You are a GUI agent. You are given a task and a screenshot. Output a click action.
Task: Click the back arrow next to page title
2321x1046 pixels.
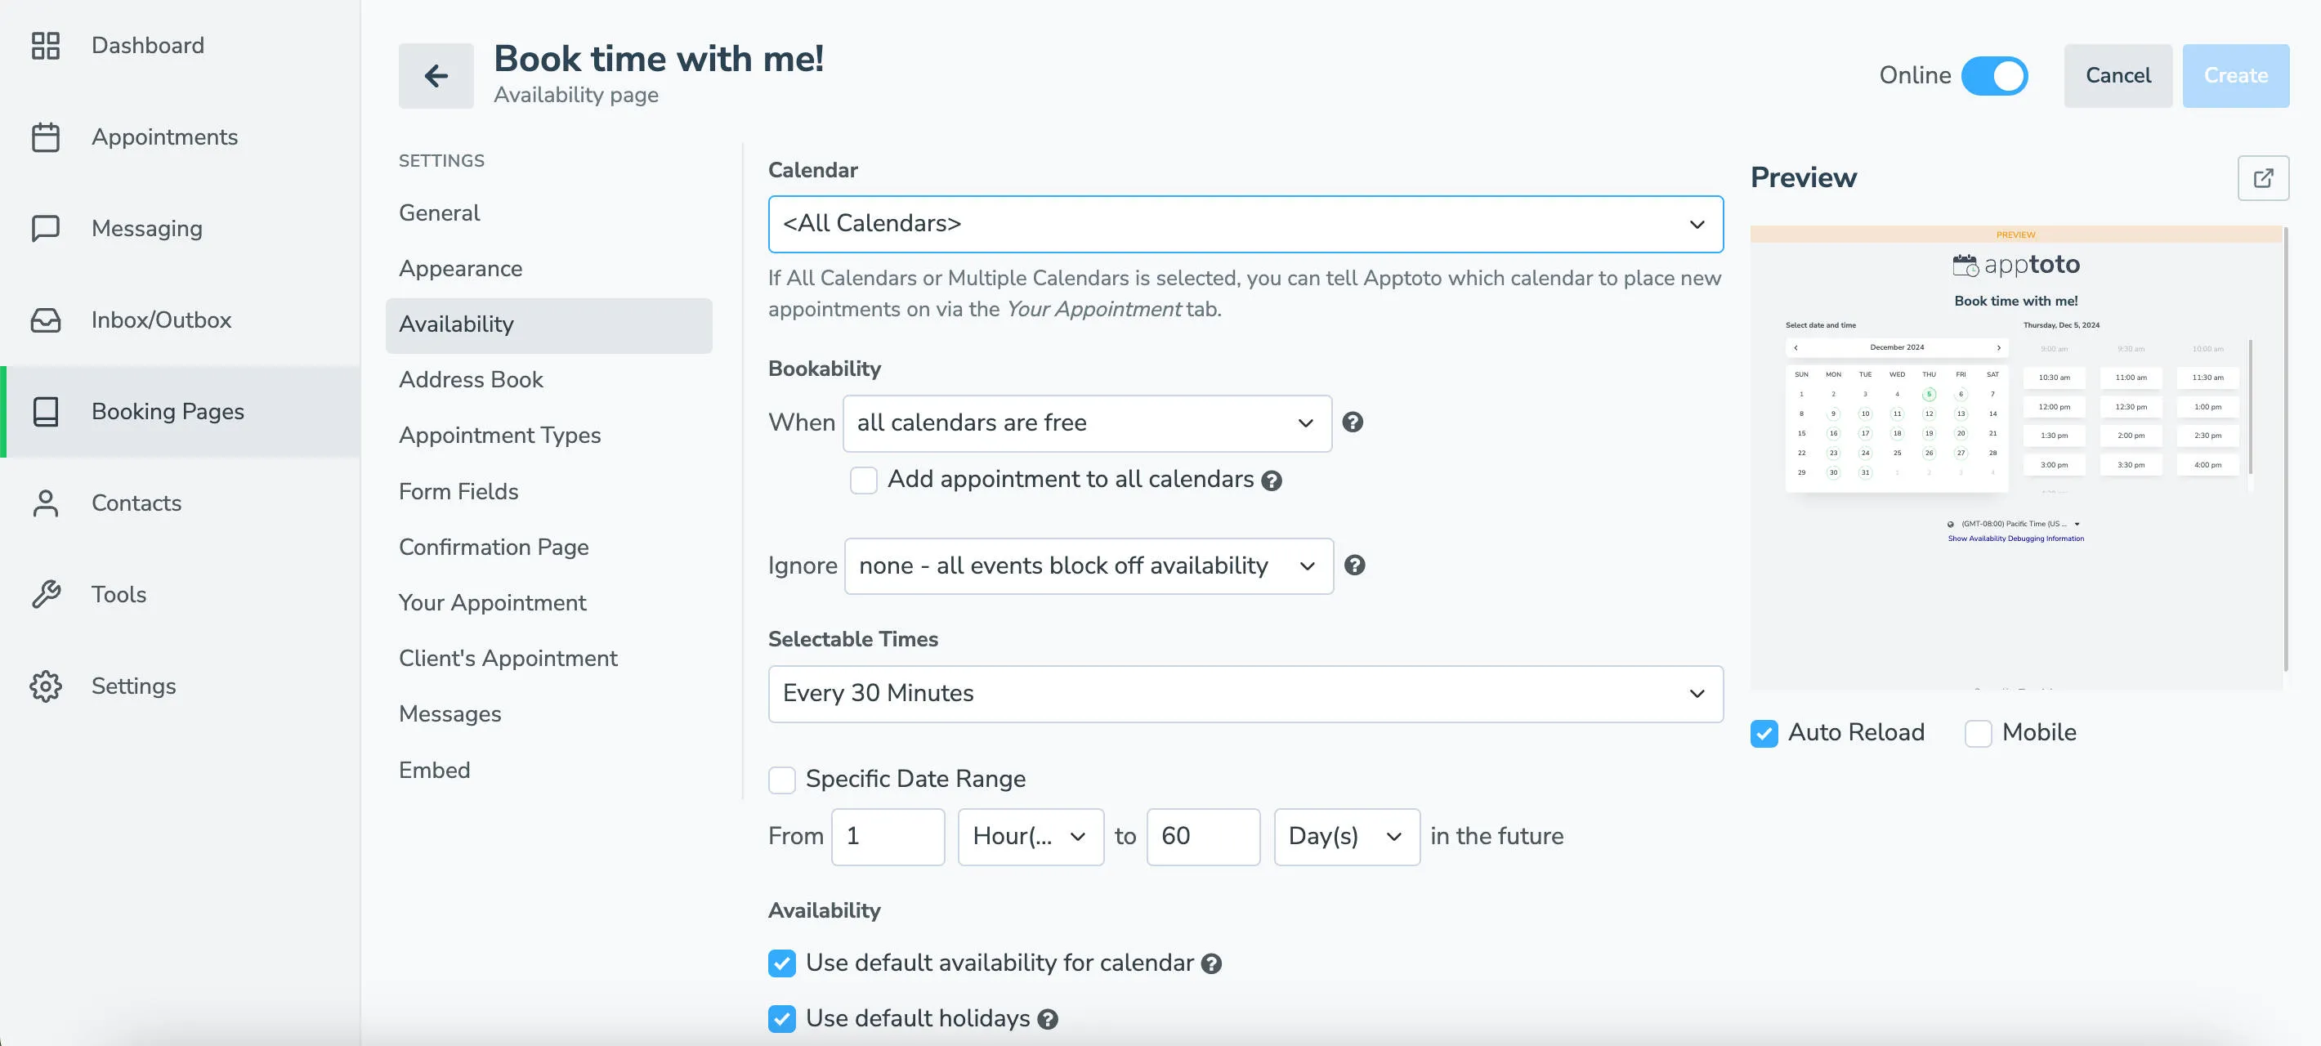(x=436, y=76)
